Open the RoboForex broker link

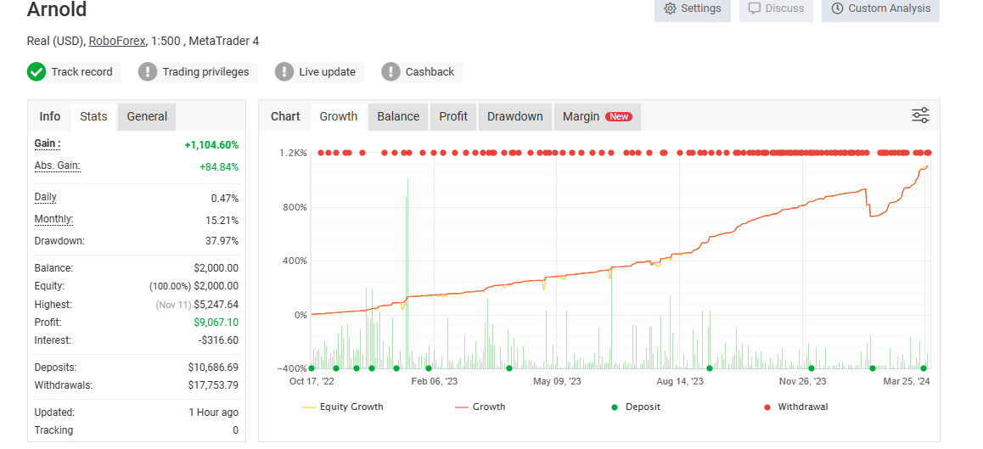click(117, 41)
